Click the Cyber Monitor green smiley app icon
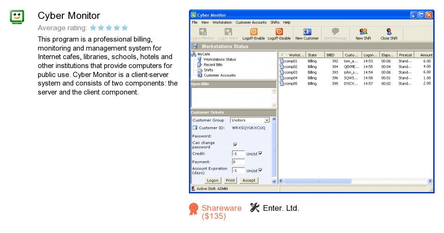This screenshot has width=444, height=233. [17, 17]
